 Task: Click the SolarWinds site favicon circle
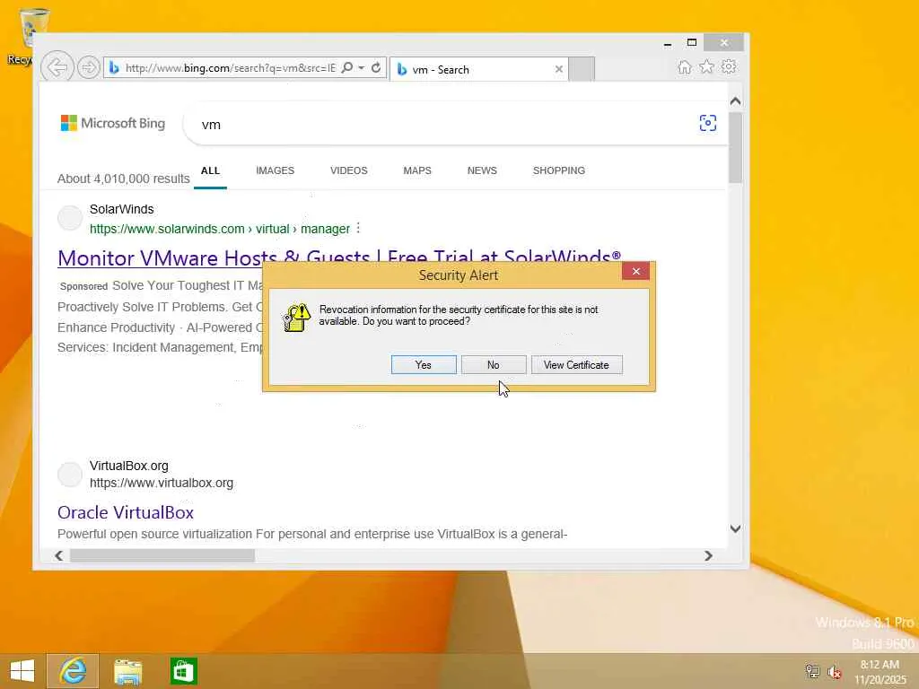[x=70, y=218]
